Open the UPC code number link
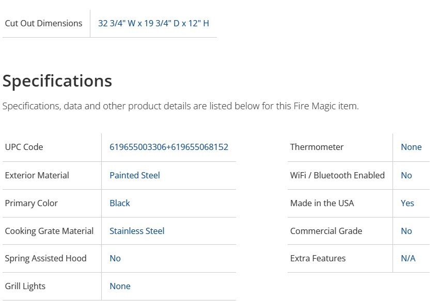 tap(168, 147)
